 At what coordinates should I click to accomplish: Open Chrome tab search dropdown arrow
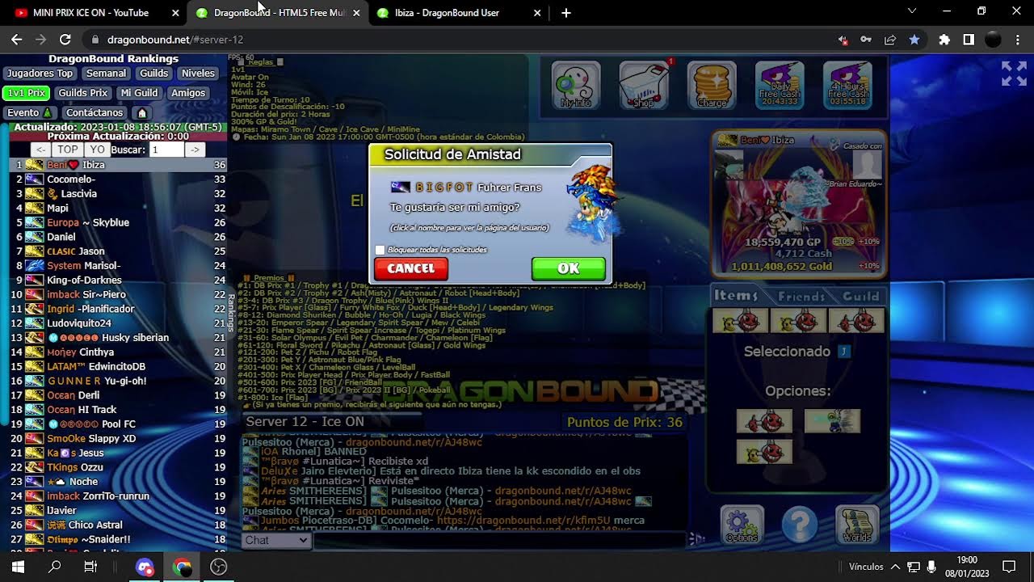tap(912, 11)
